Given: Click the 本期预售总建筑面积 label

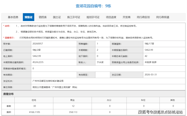Looking at the screenshot, I should click(14, 62).
